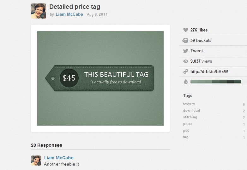View the 59 buckets list

201,41
